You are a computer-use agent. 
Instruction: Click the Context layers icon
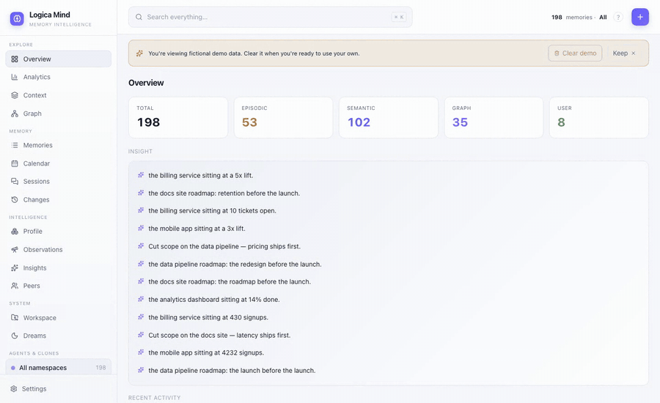15,95
